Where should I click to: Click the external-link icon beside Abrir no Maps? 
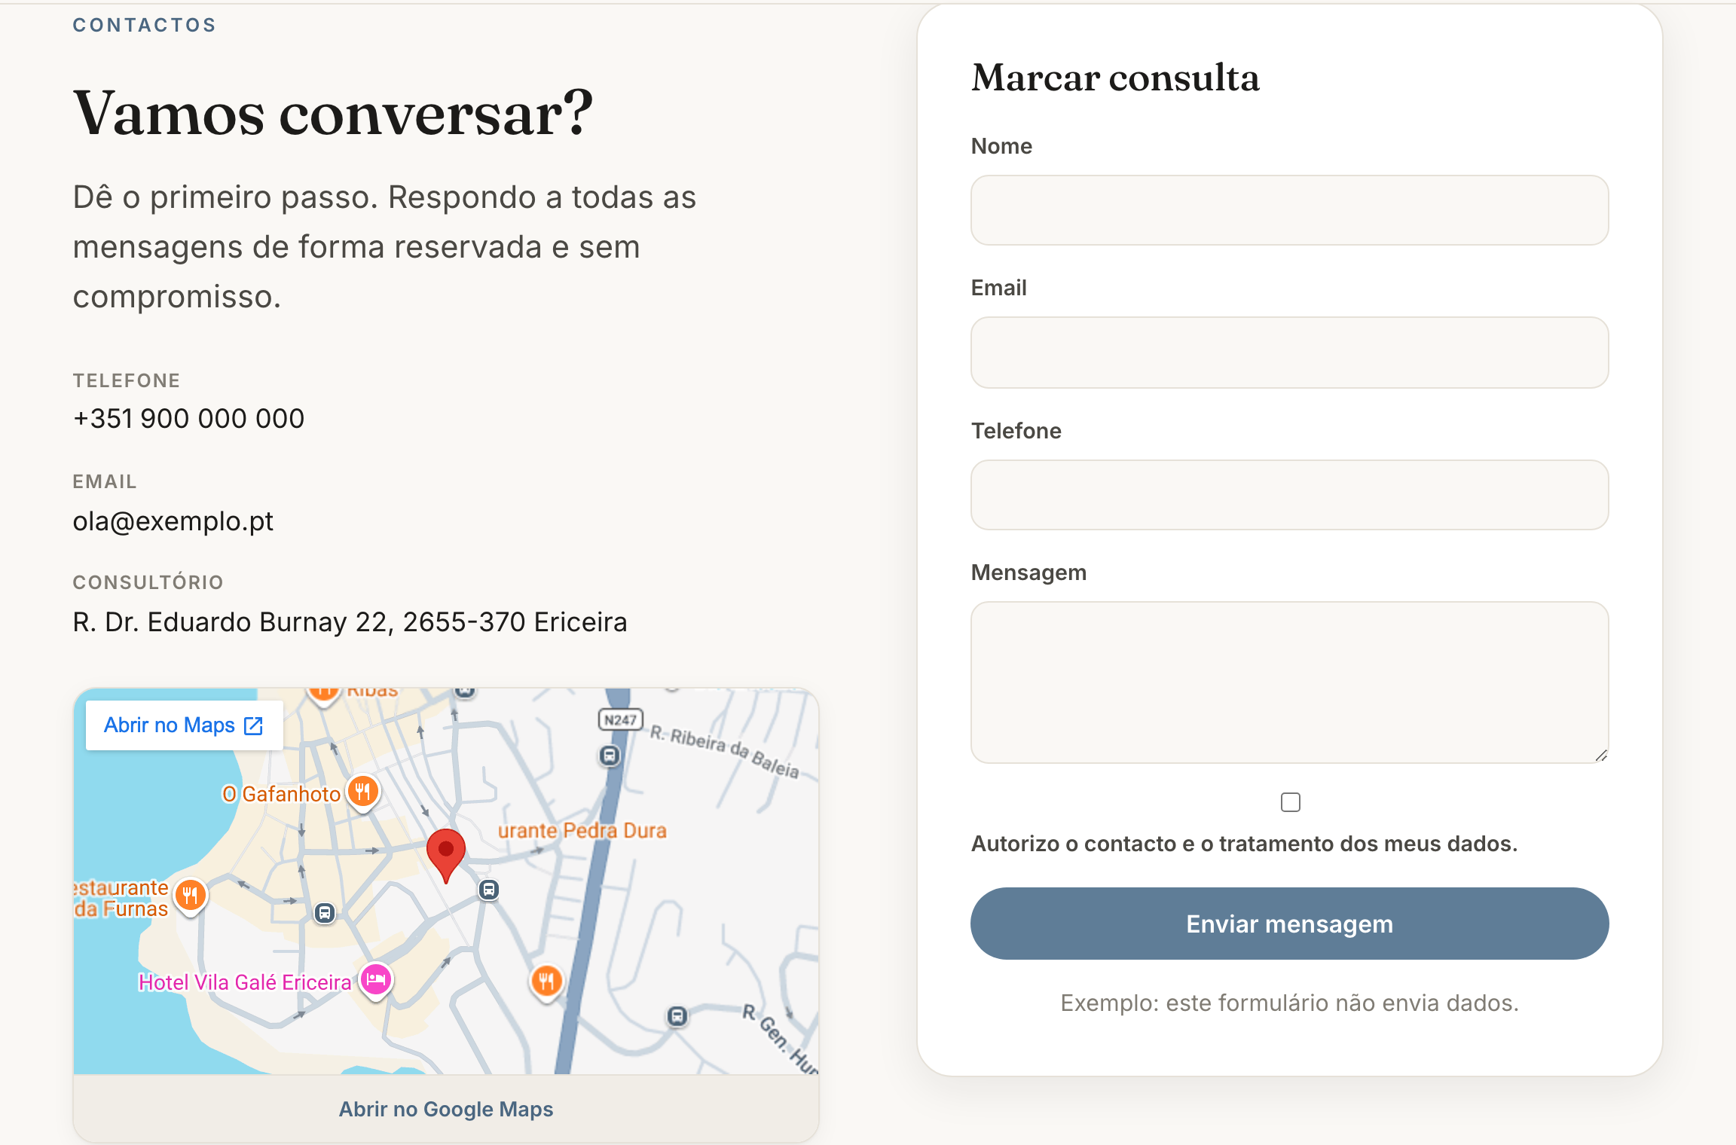pyautogui.click(x=254, y=725)
